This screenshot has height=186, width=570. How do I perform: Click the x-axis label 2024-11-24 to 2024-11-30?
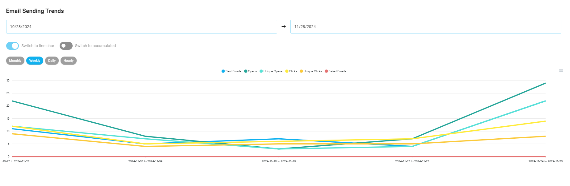tap(546, 161)
